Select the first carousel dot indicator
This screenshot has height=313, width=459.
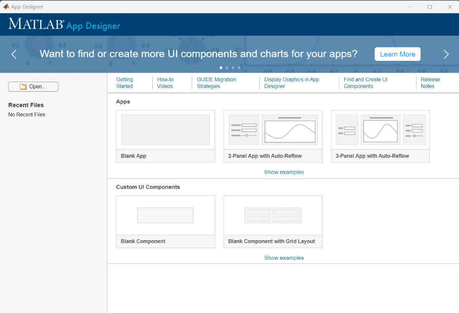point(221,68)
